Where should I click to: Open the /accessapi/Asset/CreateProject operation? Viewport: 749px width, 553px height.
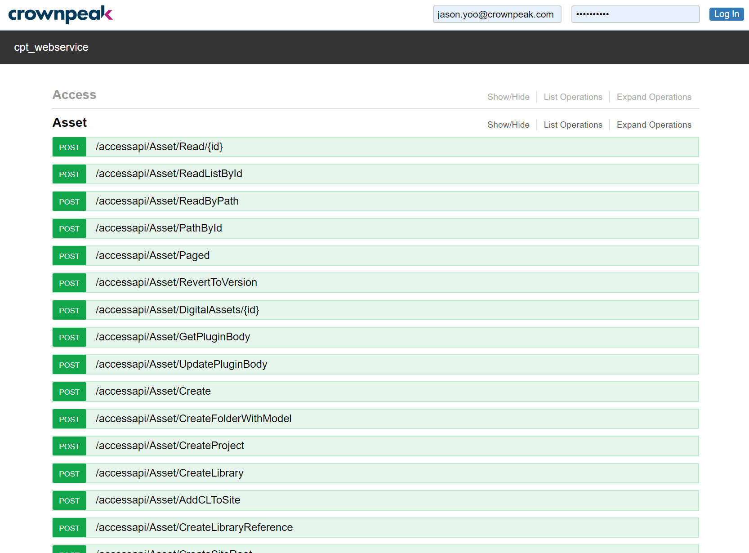pyautogui.click(x=170, y=446)
